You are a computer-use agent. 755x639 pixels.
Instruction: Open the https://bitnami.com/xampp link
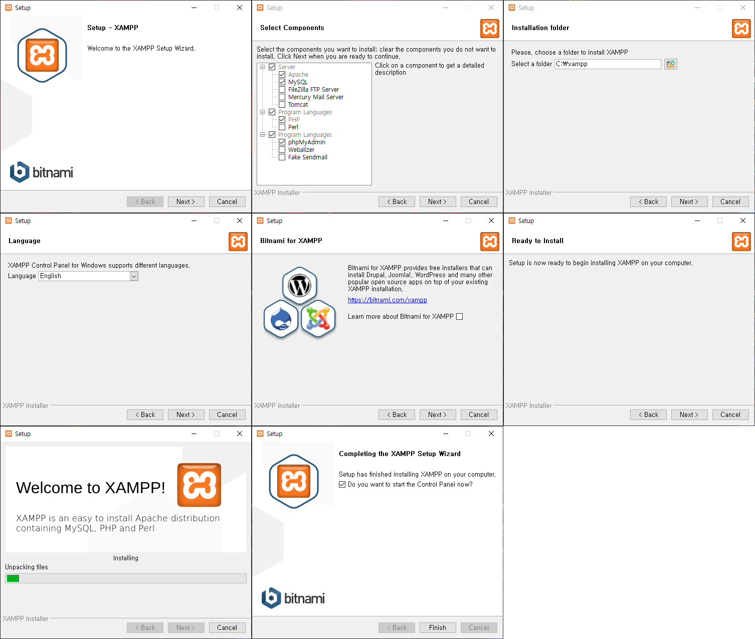pyautogui.click(x=388, y=300)
